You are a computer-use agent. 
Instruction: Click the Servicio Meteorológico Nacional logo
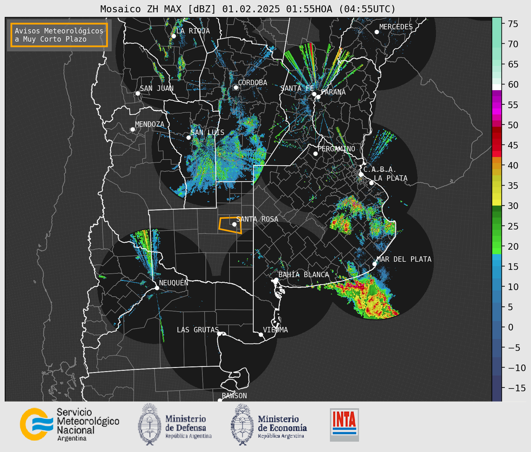pyautogui.click(x=69, y=424)
